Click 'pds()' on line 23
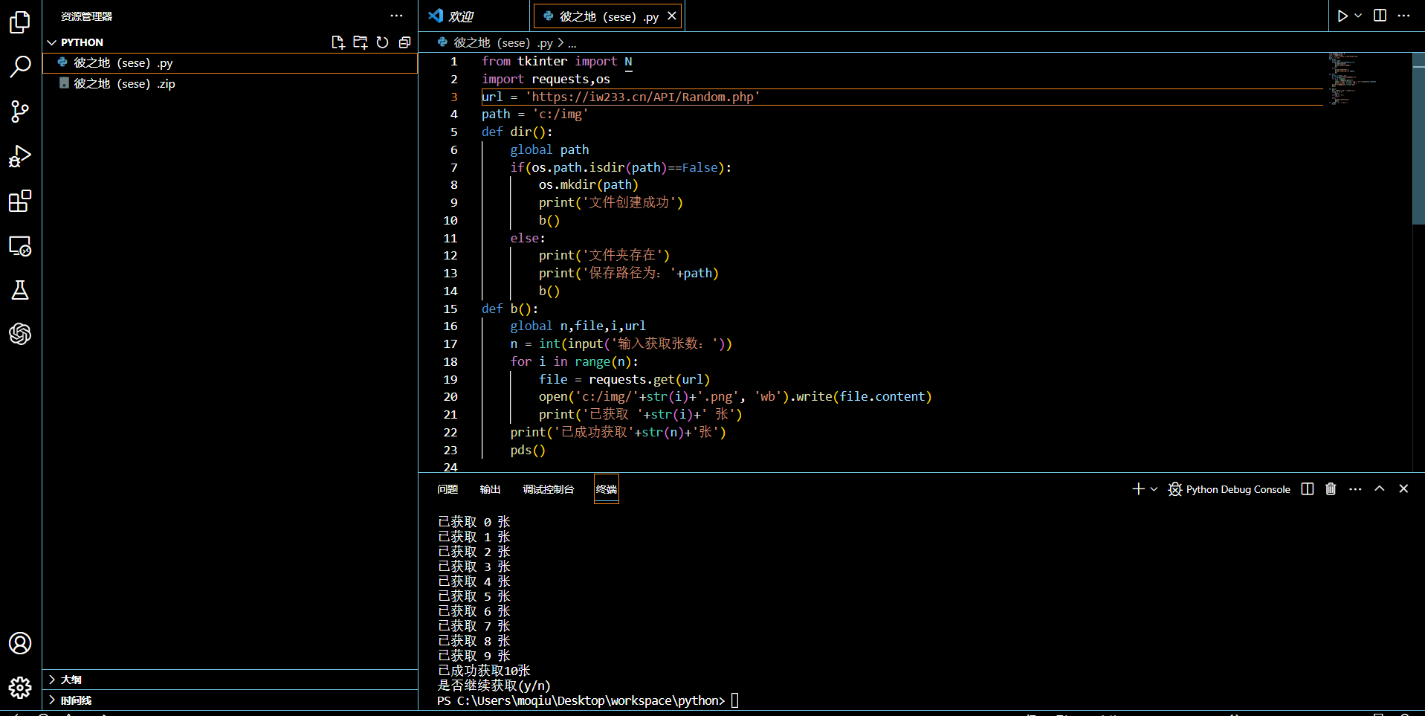Screen dimensions: 1425x716 [528, 450]
